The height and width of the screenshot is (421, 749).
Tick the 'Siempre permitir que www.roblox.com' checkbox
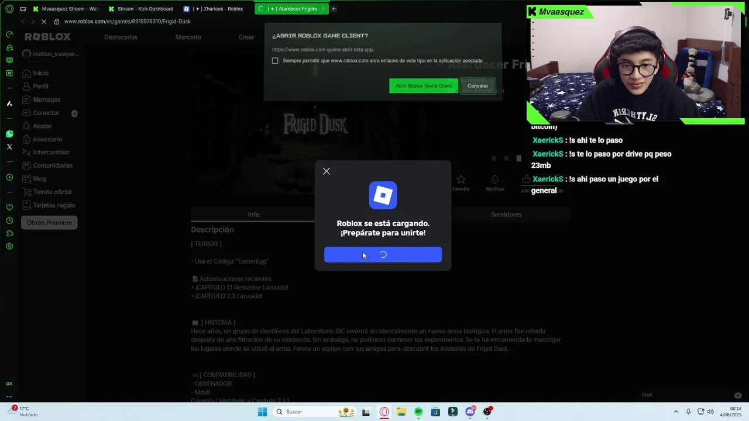pos(275,61)
